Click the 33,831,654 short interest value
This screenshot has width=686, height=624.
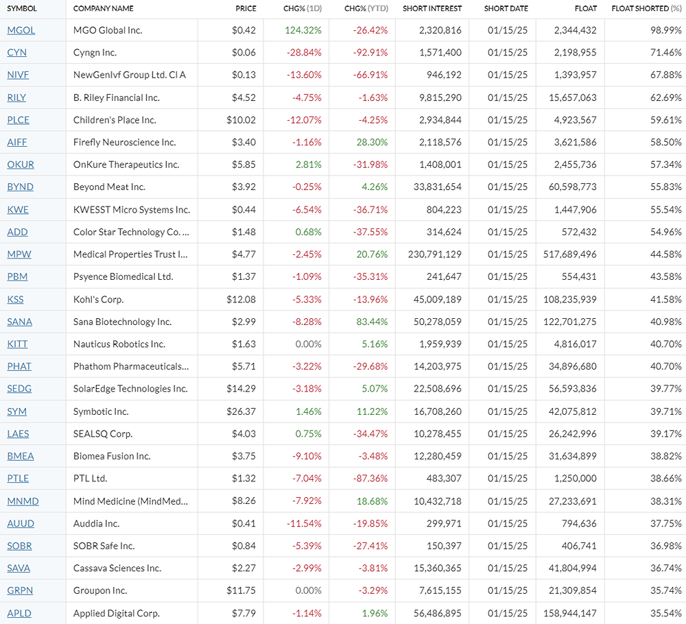click(x=438, y=187)
